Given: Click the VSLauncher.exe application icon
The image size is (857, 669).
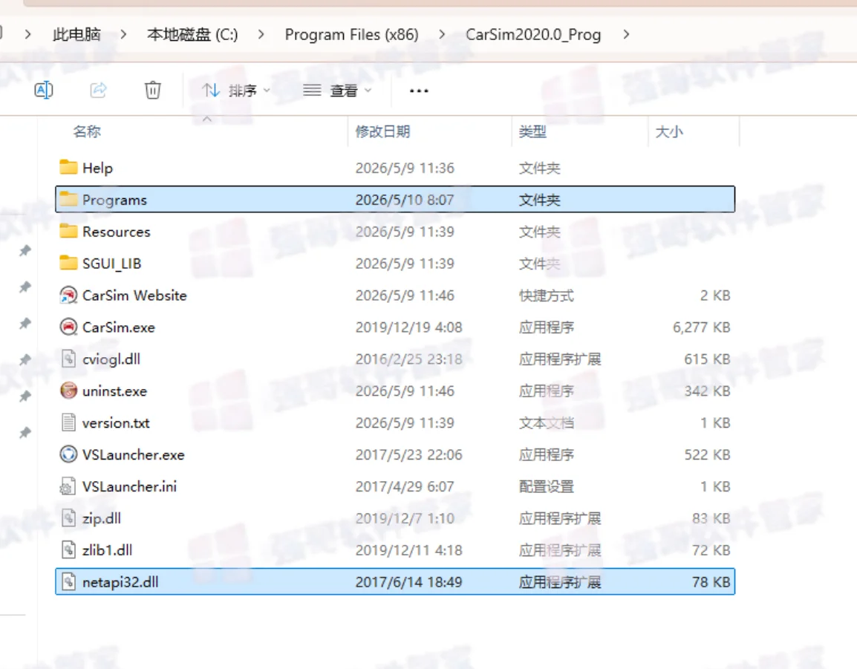Looking at the screenshot, I should pos(68,454).
